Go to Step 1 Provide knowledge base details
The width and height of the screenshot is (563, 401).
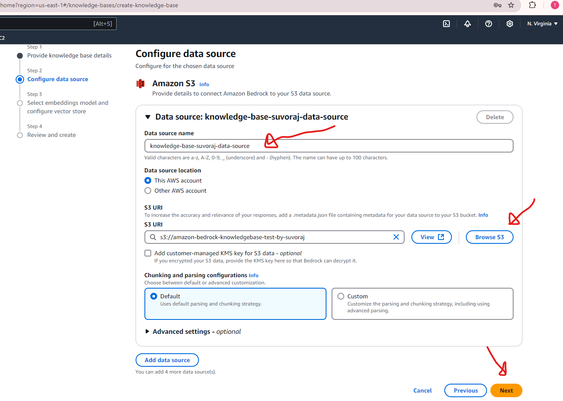pos(70,55)
